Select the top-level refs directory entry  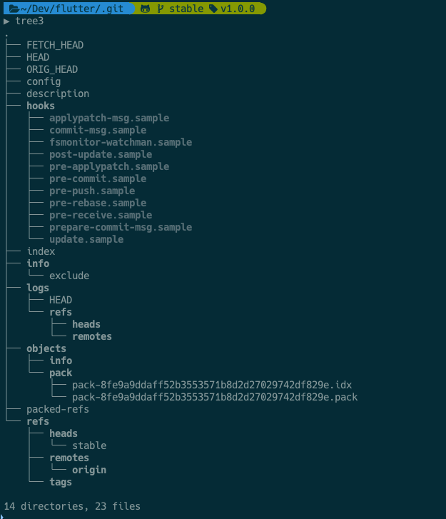[x=38, y=421]
